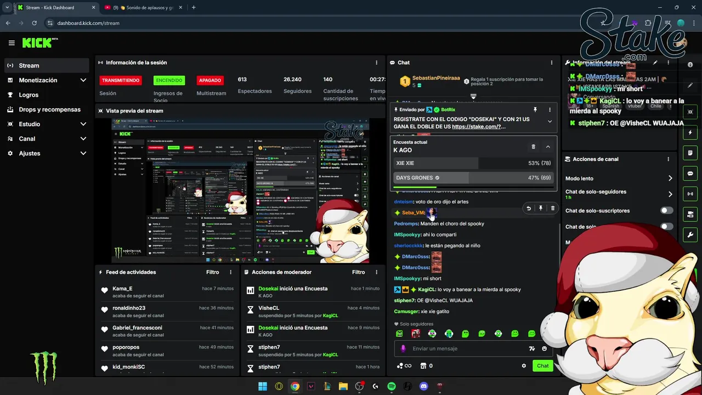702x395 pixels.
Task: Click the poll time remaining progress bar
Action: (x=473, y=187)
